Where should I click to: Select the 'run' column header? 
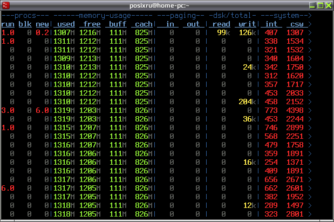8,24
